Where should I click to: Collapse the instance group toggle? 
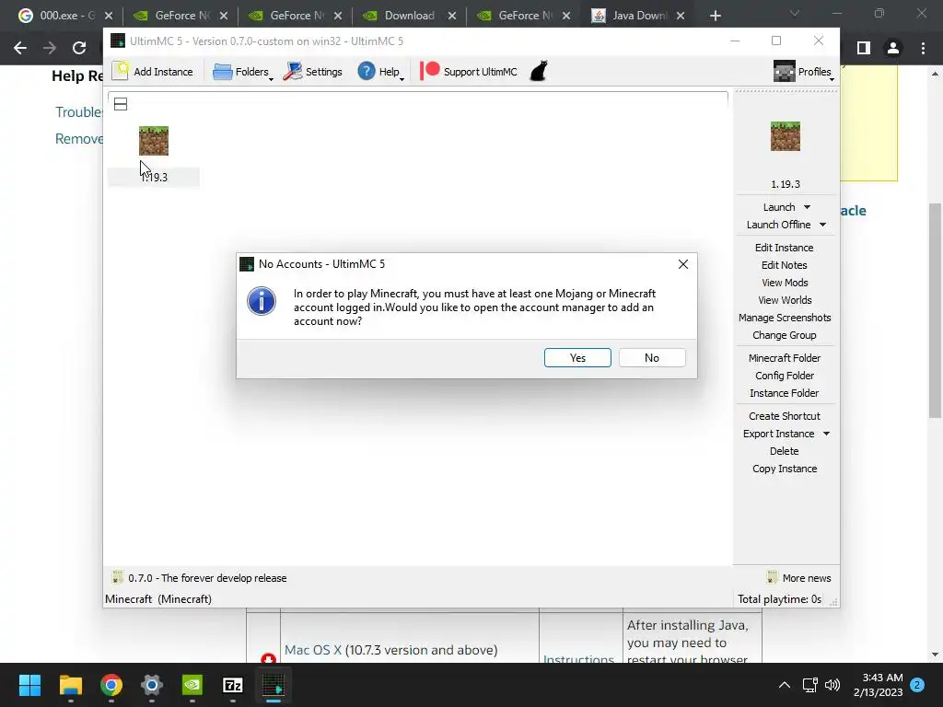click(x=121, y=104)
